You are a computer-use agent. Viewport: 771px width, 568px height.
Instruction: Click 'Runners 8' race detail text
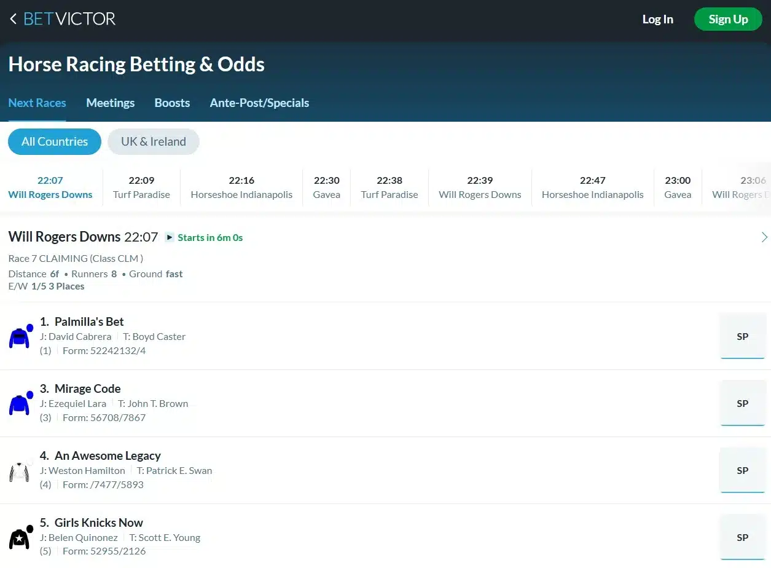point(94,274)
